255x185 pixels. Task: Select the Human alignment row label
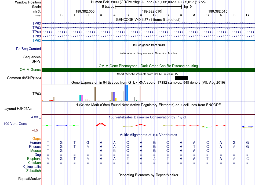click(x=35, y=142)
